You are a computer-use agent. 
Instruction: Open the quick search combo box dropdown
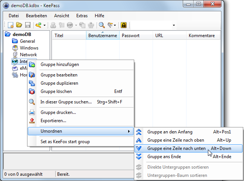(174, 25)
